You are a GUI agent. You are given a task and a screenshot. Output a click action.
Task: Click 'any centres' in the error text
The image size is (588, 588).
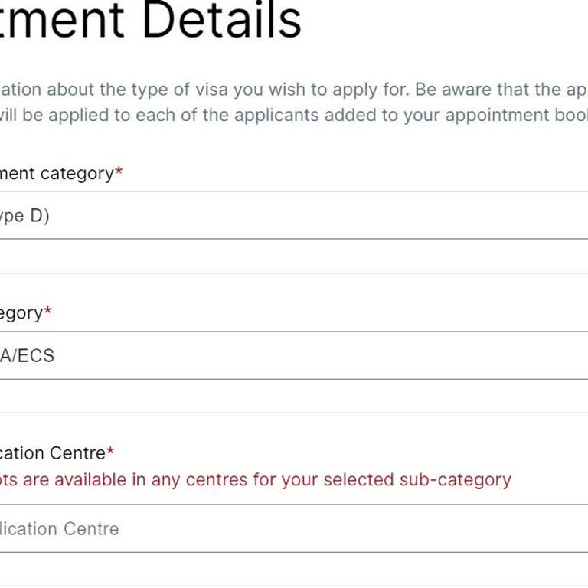(x=194, y=480)
